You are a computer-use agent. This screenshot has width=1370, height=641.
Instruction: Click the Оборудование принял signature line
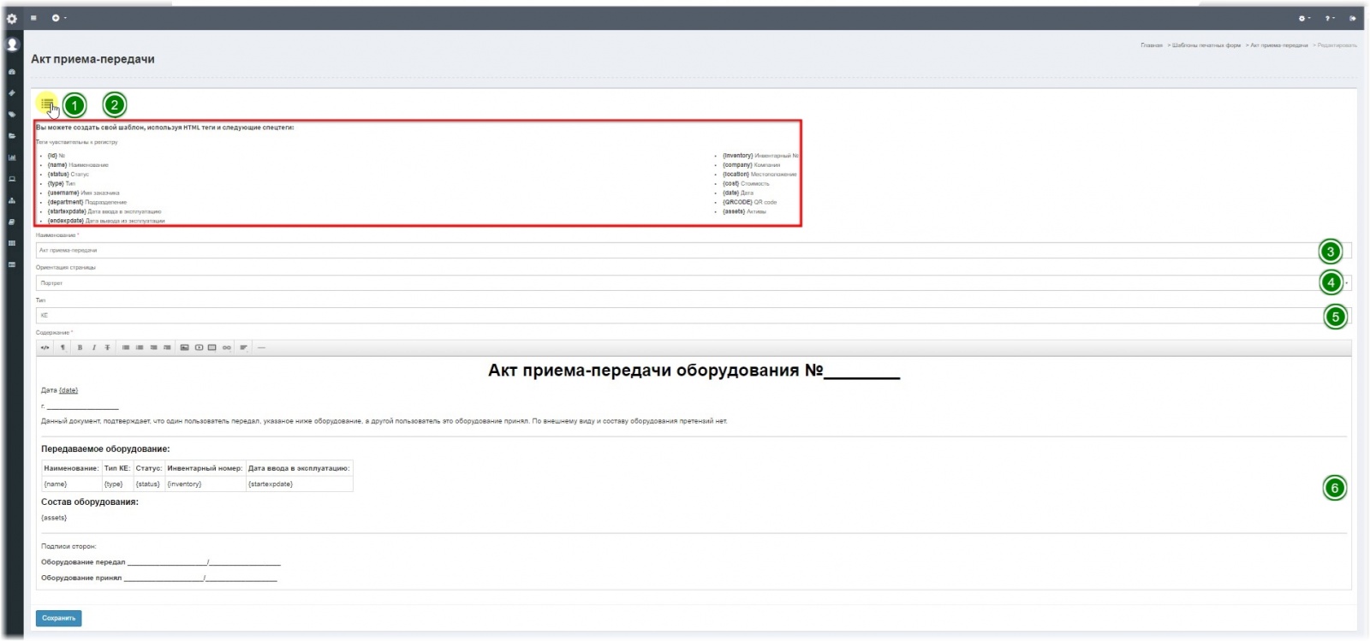[159, 578]
